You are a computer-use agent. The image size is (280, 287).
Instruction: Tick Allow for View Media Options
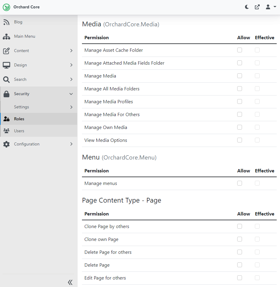pyautogui.click(x=240, y=140)
